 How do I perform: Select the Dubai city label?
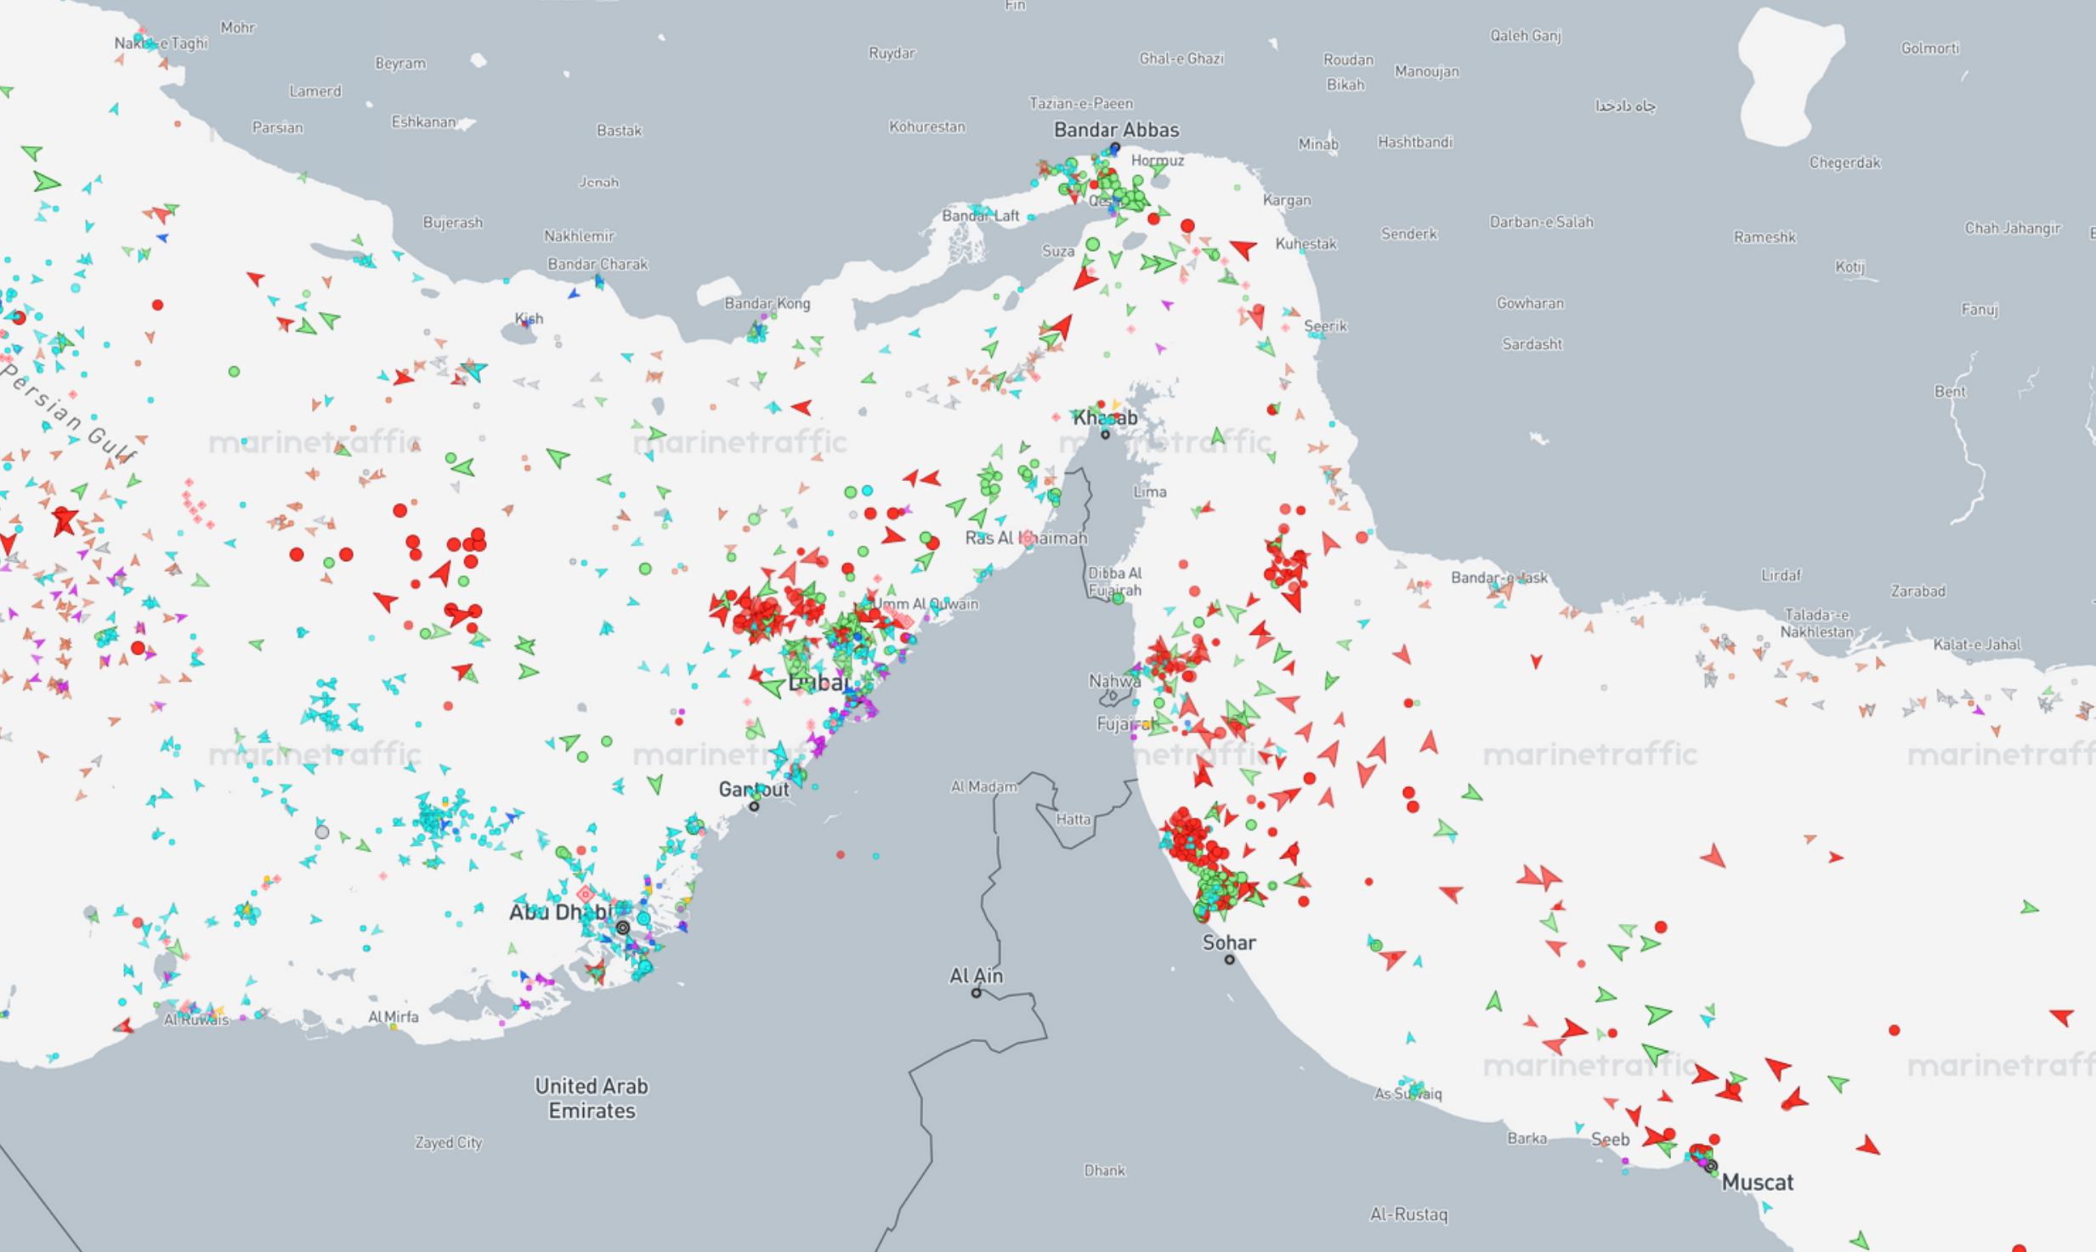pyautogui.click(x=819, y=683)
